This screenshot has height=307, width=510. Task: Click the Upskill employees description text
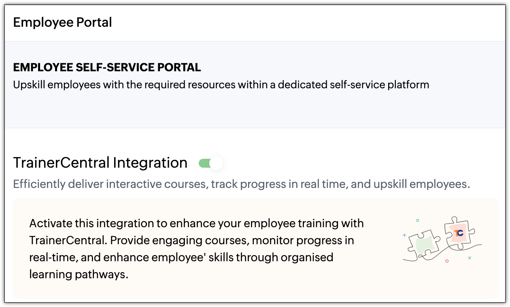click(221, 85)
